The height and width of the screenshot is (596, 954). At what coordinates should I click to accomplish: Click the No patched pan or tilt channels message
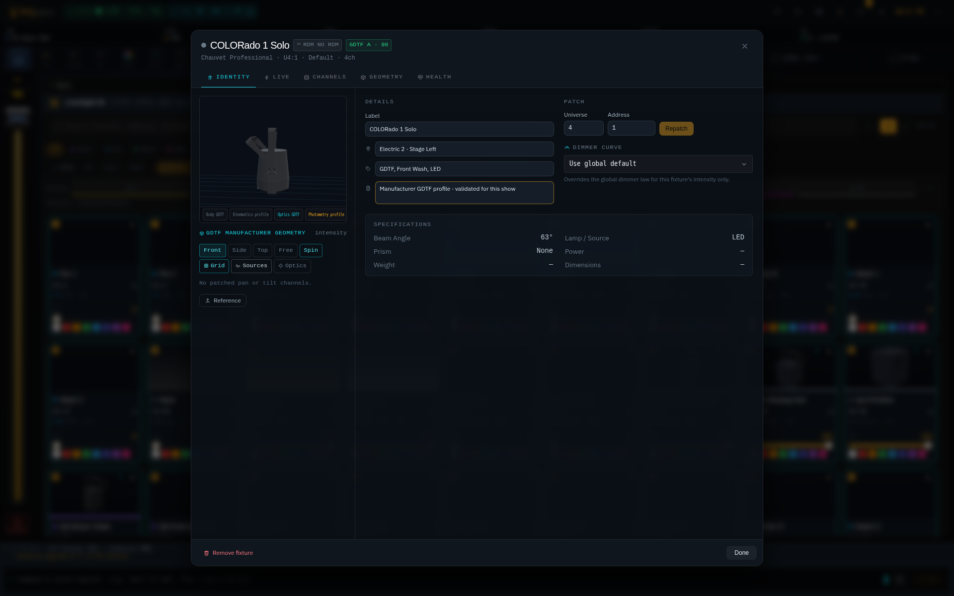(x=255, y=283)
